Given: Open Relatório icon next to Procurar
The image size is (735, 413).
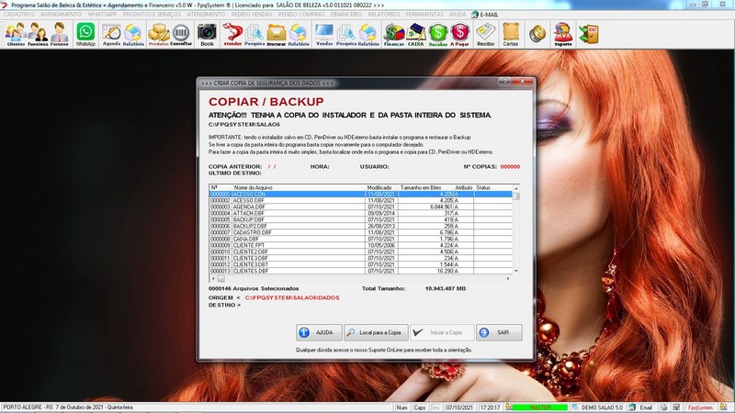Looking at the screenshot, I should click(x=299, y=34).
